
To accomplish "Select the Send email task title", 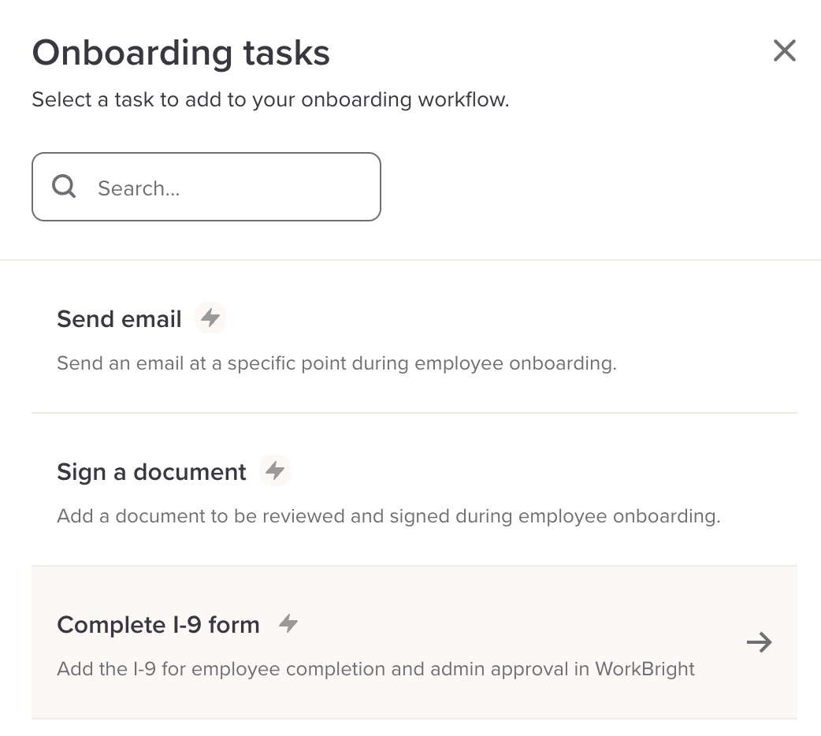I will [119, 319].
